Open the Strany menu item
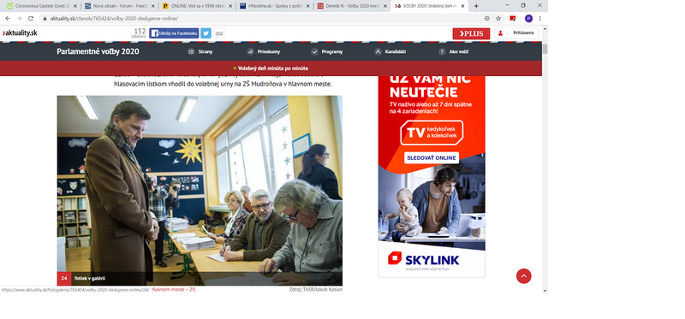The height and width of the screenshot is (319, 685). pyautogui.click(x=200, y=51)
